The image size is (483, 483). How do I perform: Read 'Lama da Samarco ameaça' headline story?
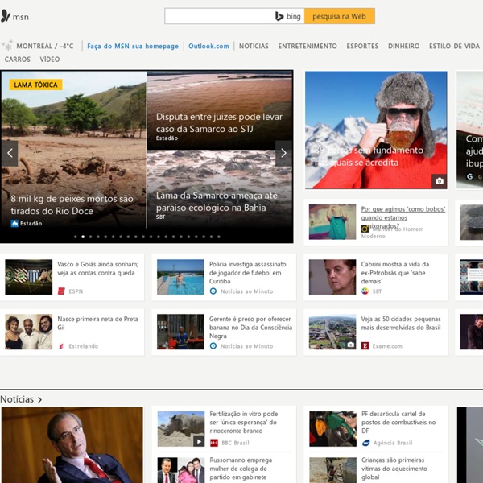tap(216, 201)
